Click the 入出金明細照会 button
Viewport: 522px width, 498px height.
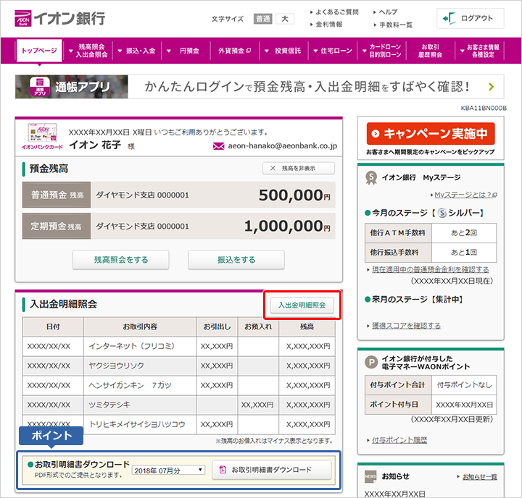pyautogui.click(x=302, y=305)
